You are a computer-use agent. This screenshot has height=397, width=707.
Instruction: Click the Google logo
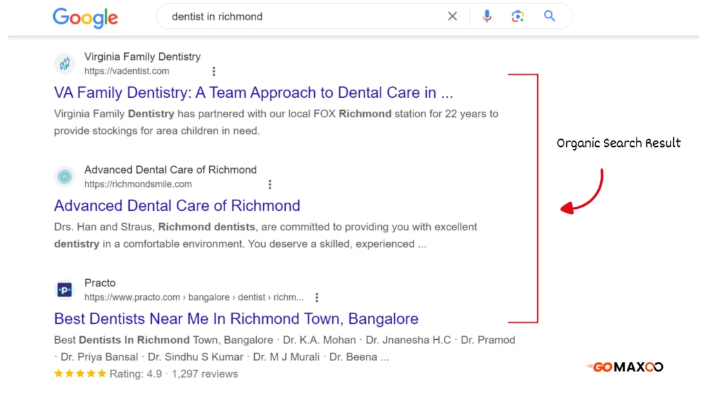(85, 18)
